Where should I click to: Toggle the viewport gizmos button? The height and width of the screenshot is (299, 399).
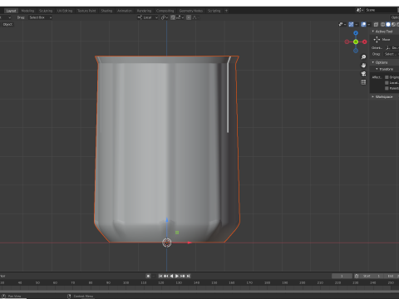(351, 24)
